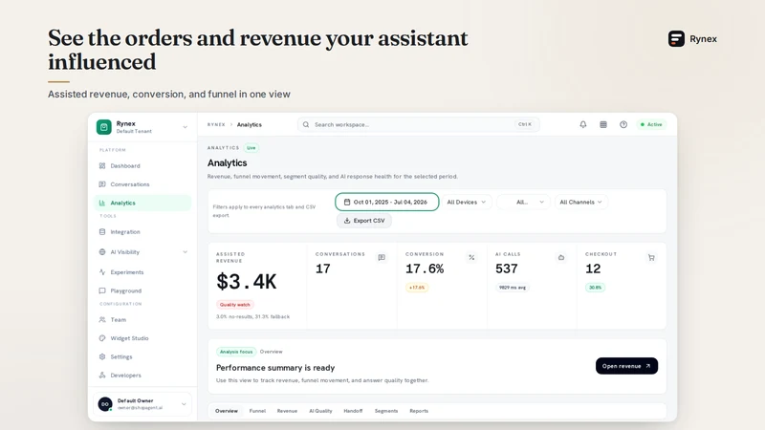Switch to the Overview tab
Screen dimensions: 765x430
pyautogui.click(x=227, y=411)
